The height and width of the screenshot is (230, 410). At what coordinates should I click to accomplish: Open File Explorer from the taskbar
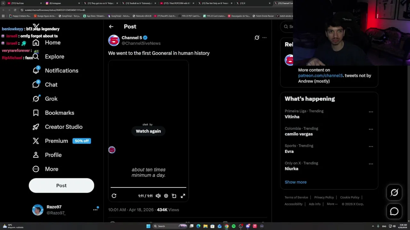click(x=205, y=226)
